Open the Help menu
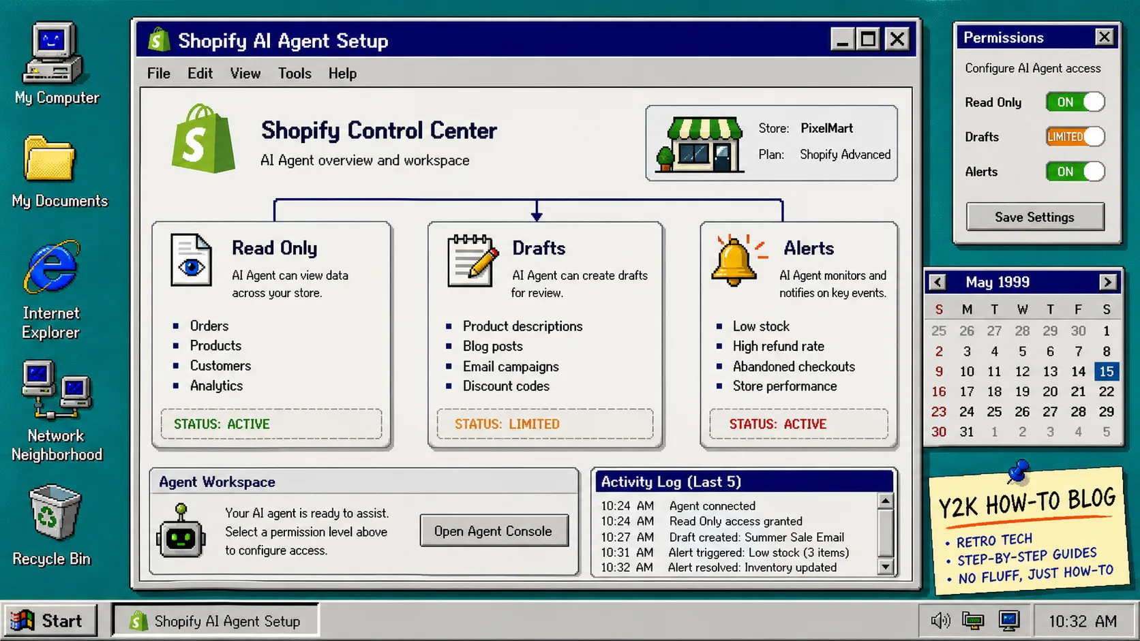The height and width of the screenshot is (641, 1140). coord(342,74)
